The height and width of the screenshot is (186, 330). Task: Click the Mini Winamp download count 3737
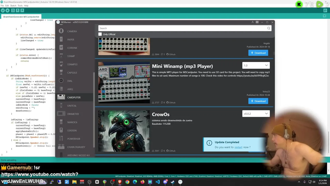coord(155,103)
